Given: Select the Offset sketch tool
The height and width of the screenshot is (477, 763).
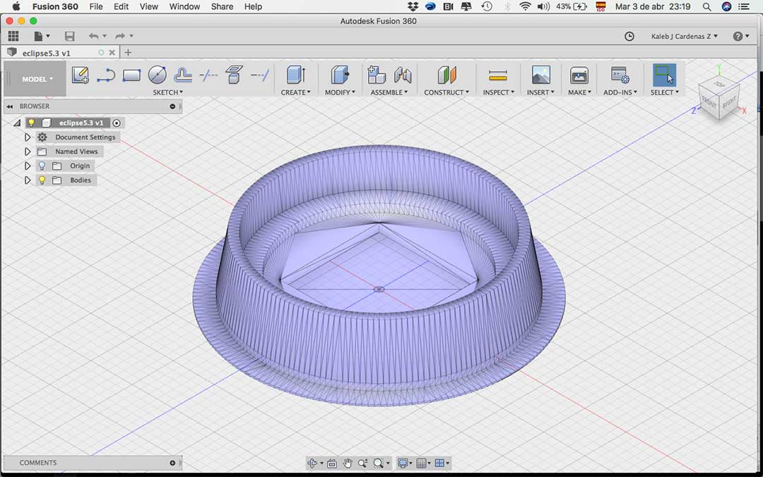Looking at the screenshot, I should click(x=183, y=75).
